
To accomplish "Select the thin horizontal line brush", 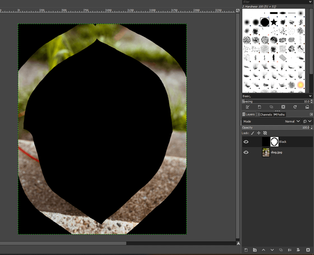I will (292, 13).
